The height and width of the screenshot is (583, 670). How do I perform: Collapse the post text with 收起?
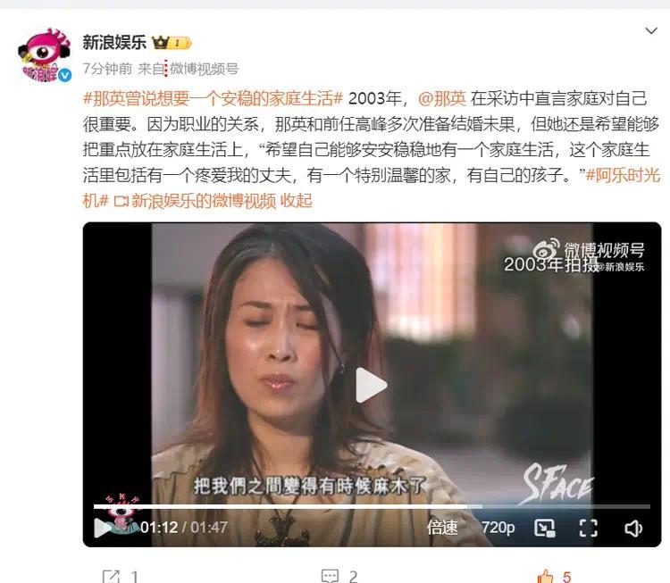296,201
